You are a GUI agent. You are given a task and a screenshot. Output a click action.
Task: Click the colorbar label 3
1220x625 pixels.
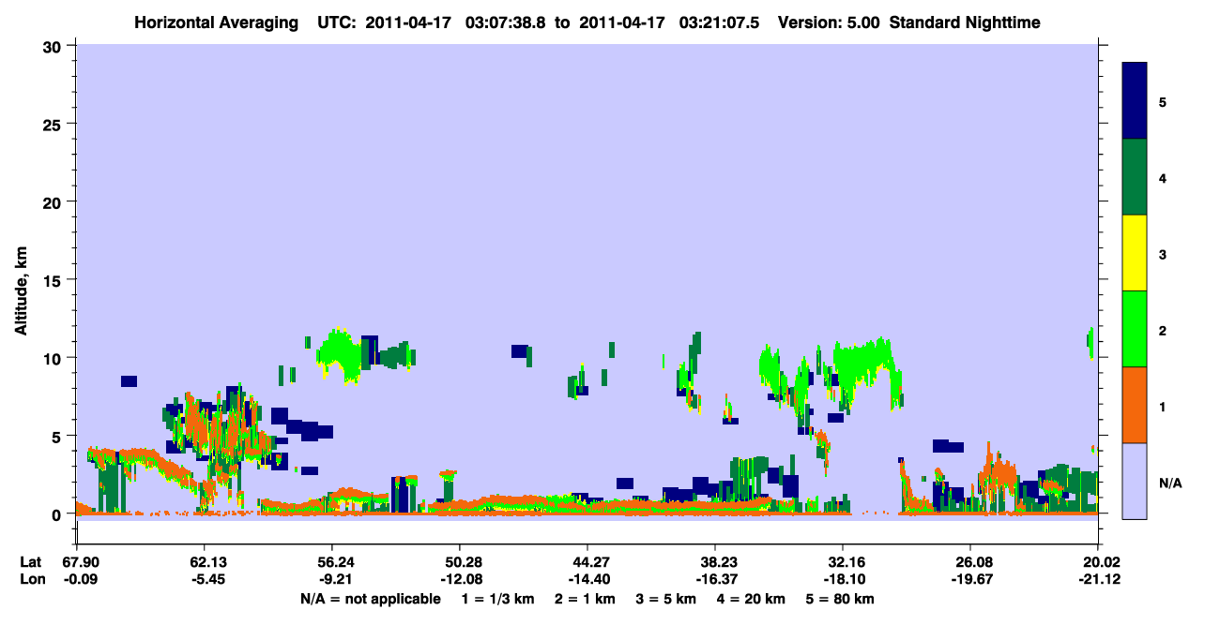pos(1163,254)
